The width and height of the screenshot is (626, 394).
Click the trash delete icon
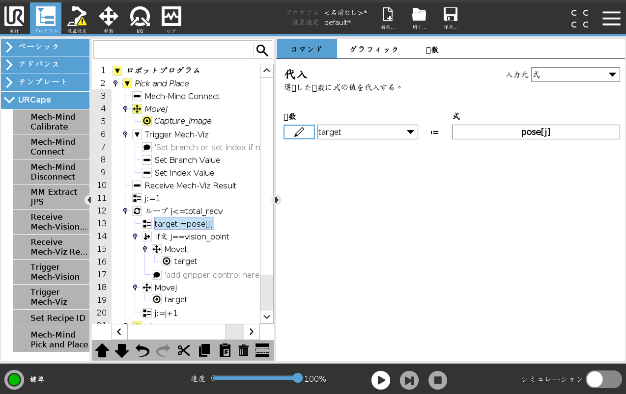coord(244,350)
